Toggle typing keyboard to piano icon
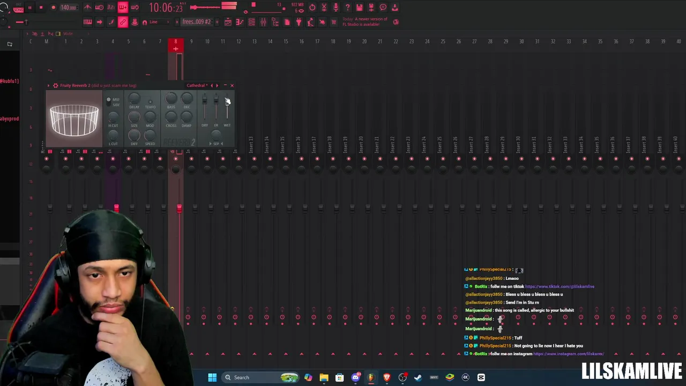Screen dimensions: 686x386 click(87, 22)
